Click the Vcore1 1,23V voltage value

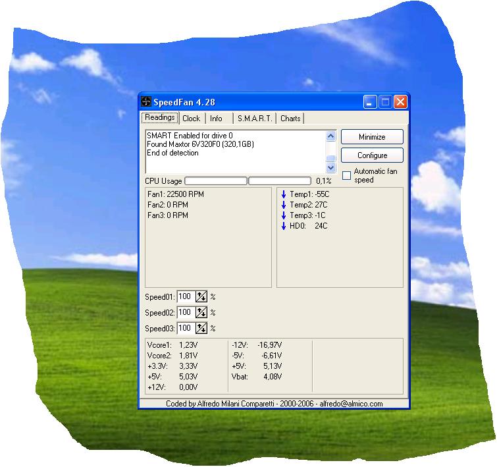tap(188, 345)
